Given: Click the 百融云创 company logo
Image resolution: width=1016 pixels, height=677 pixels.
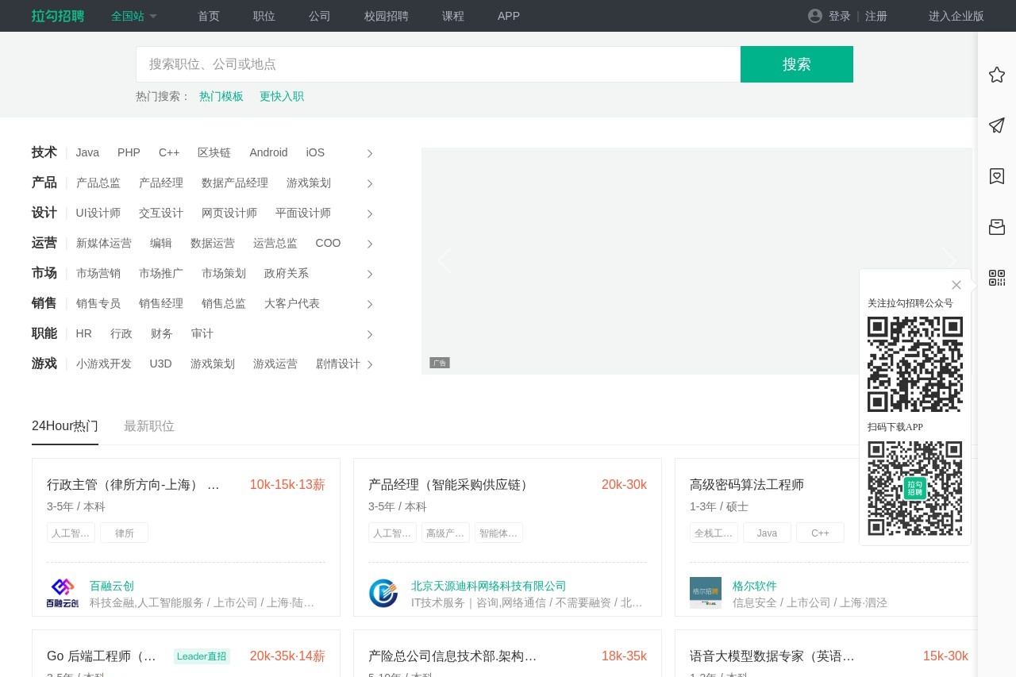Looking at the screenshot, I should (63, 593).
